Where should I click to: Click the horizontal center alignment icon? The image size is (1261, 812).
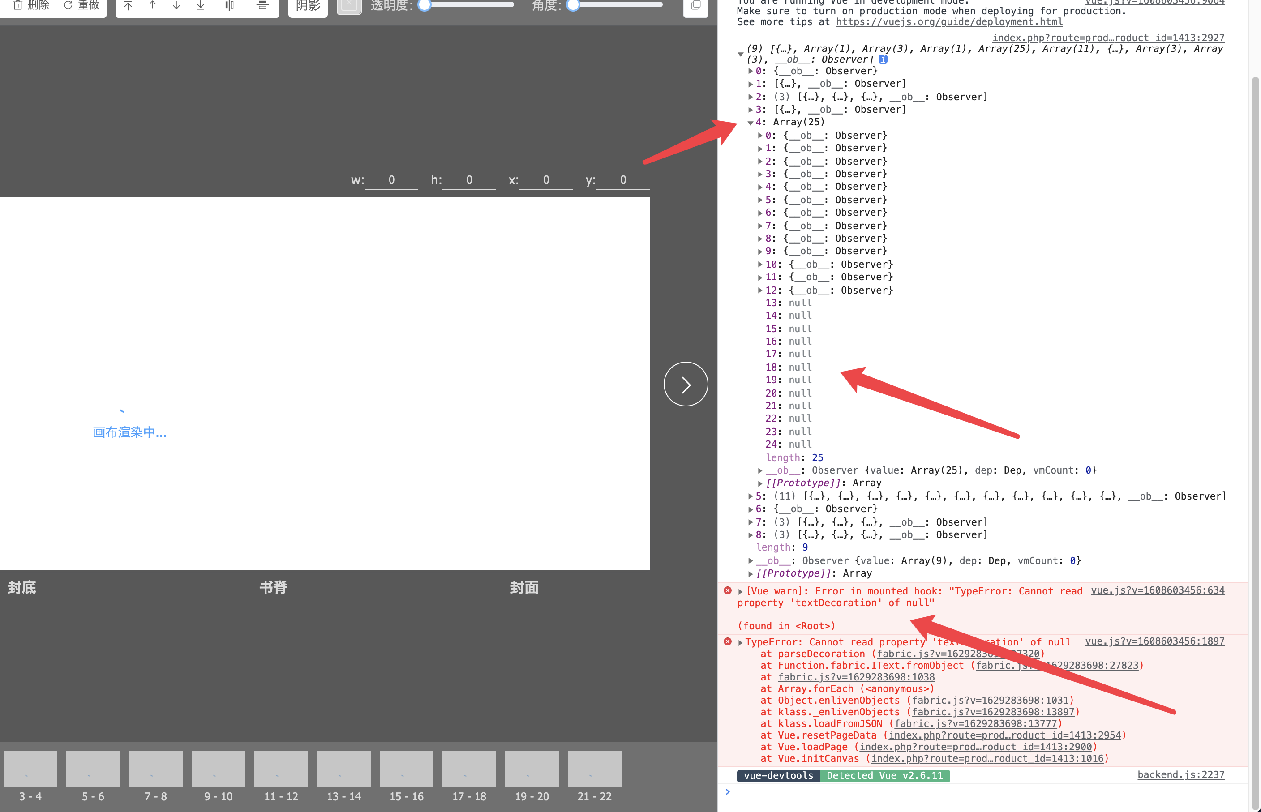click(229, 5)
